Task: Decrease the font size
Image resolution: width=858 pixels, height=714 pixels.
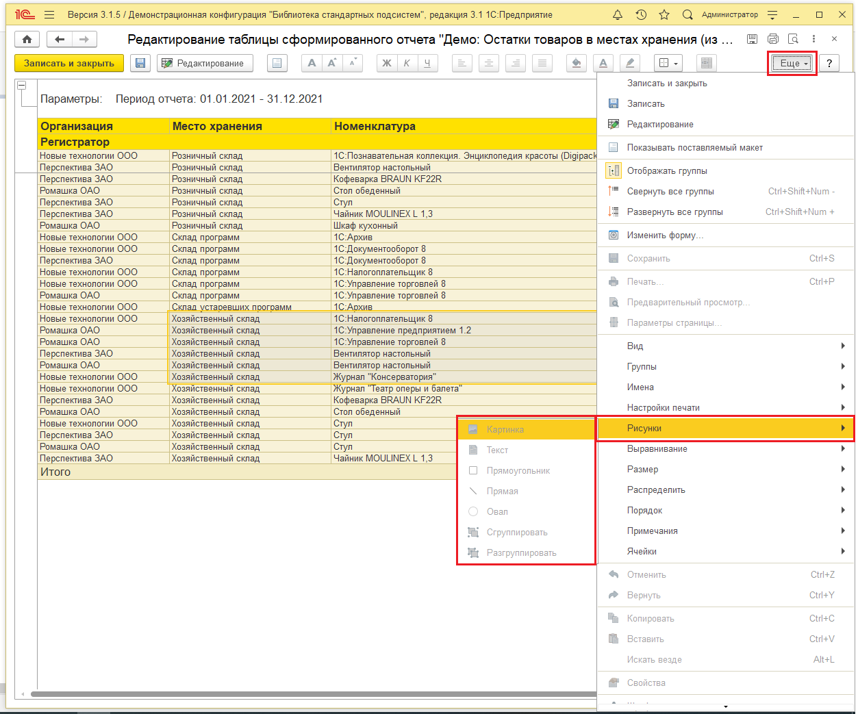Action: [x=352, y=63]
